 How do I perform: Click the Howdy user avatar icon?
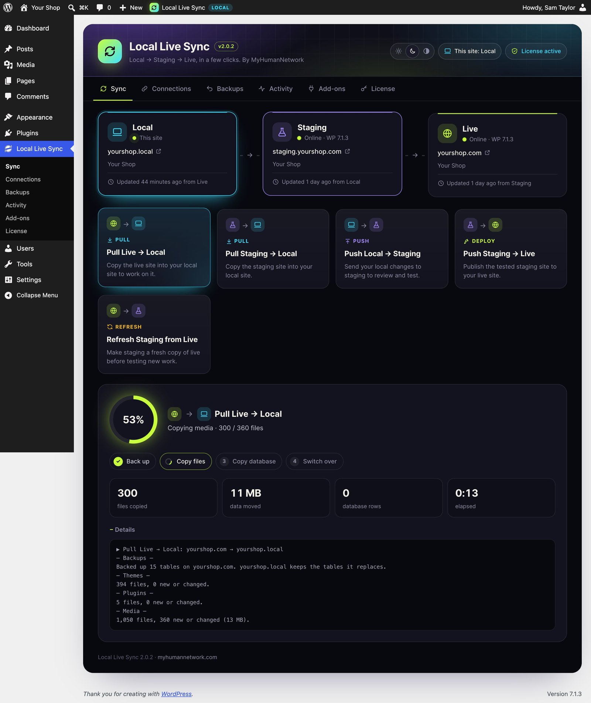tap(583, 7)
